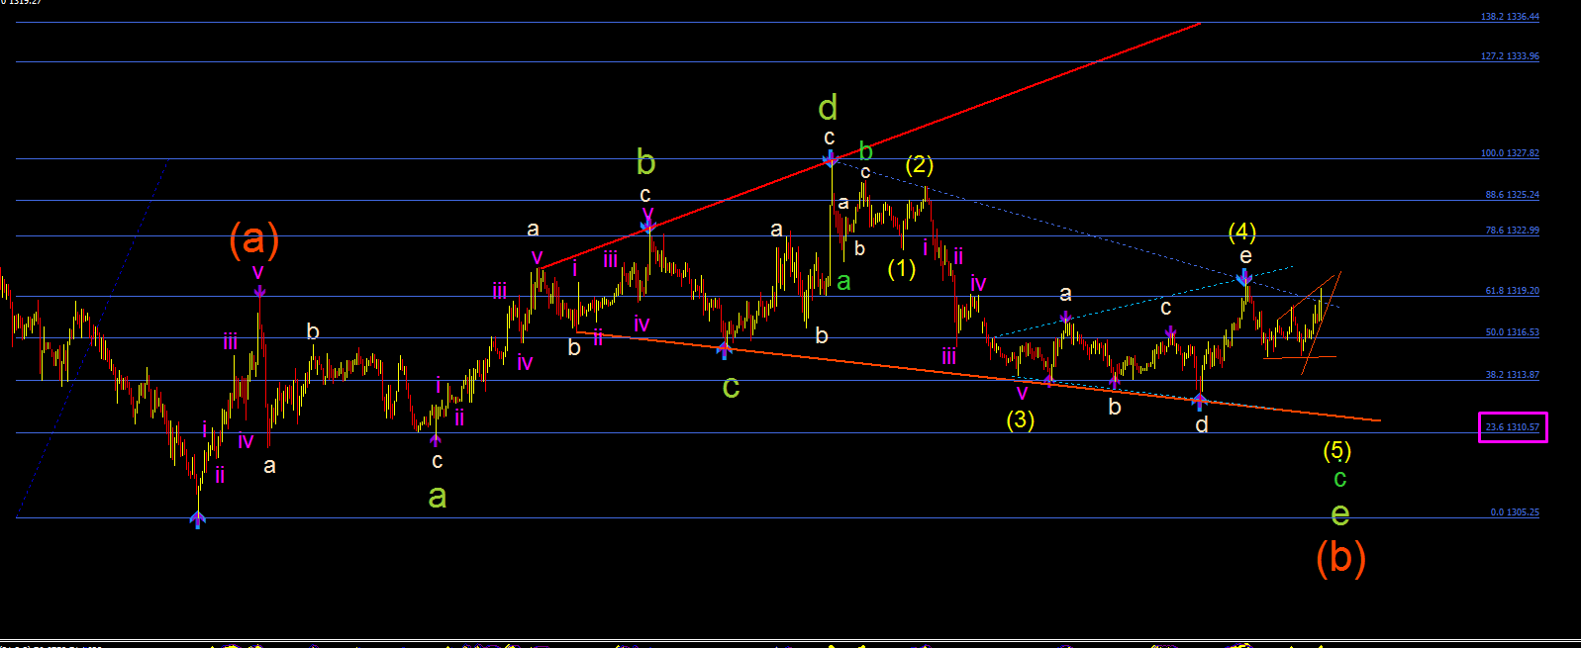Select the up arrow above white d label
The height and width of the screenshot is (648, 1581).
coord(1200,402)
